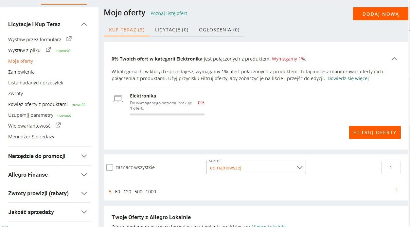Collapse the Licytacje i Kup Teraz section
This screenshot has width=410, height=227.
(84, 24)
